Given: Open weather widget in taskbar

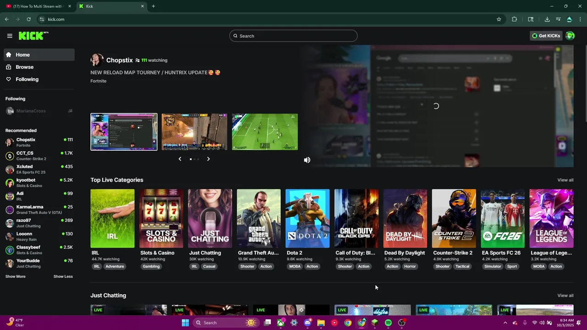Looking at the screenshot, I should coord(15,323).
